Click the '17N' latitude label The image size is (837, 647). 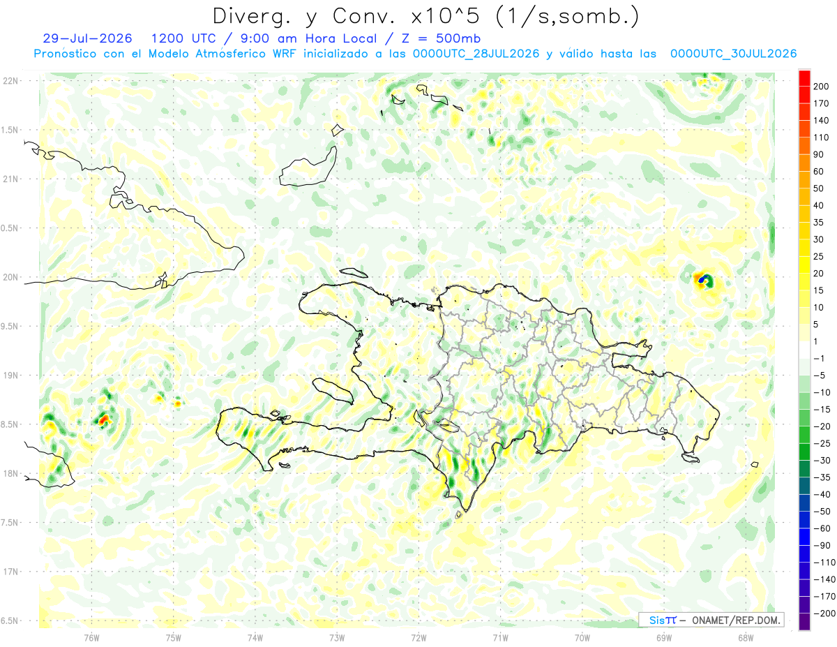pos(10,572)
